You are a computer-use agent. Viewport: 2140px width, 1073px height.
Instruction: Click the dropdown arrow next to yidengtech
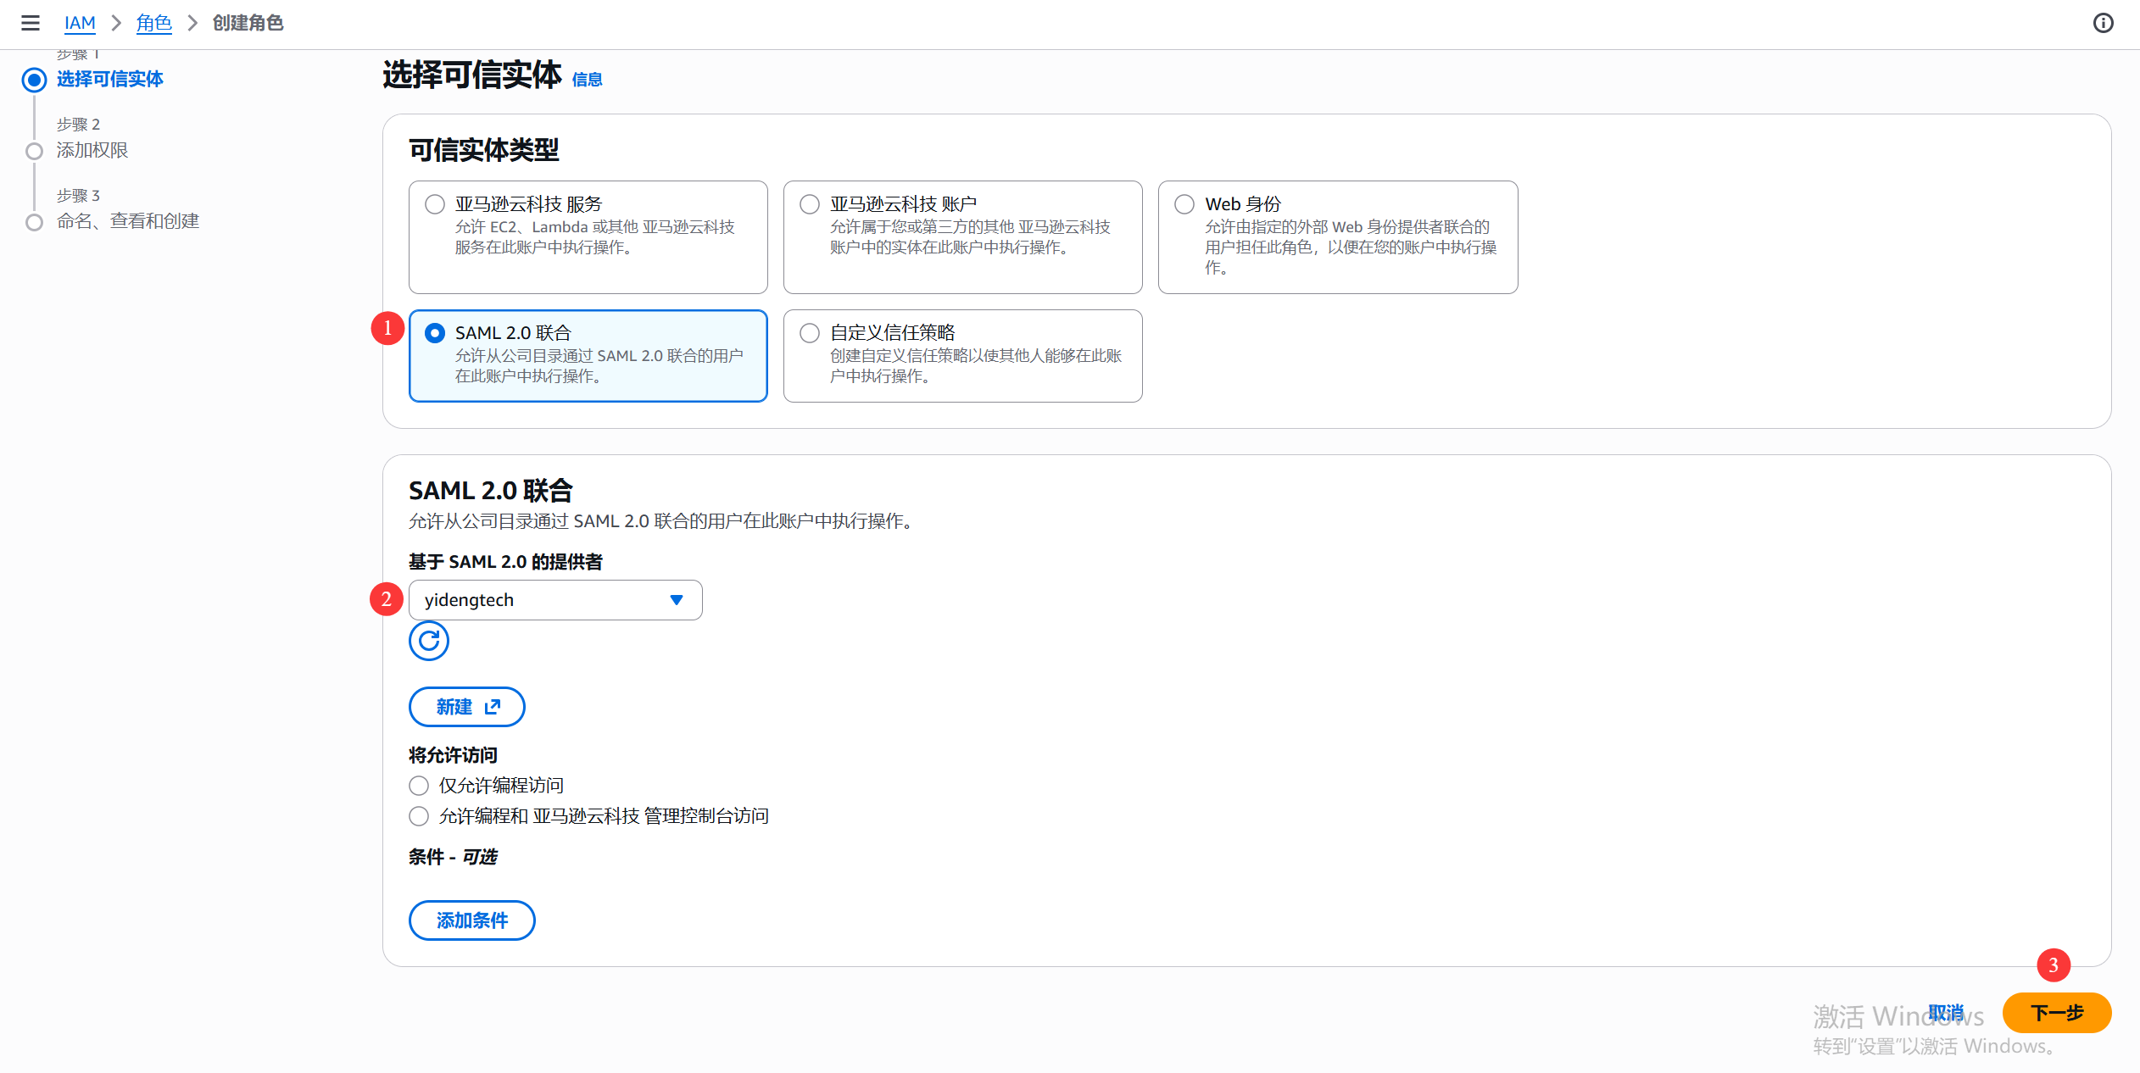point(676,600)
